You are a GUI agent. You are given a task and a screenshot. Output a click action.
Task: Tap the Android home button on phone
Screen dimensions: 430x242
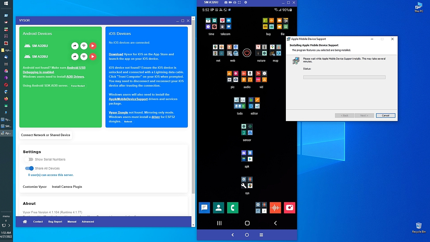point(247,223)
